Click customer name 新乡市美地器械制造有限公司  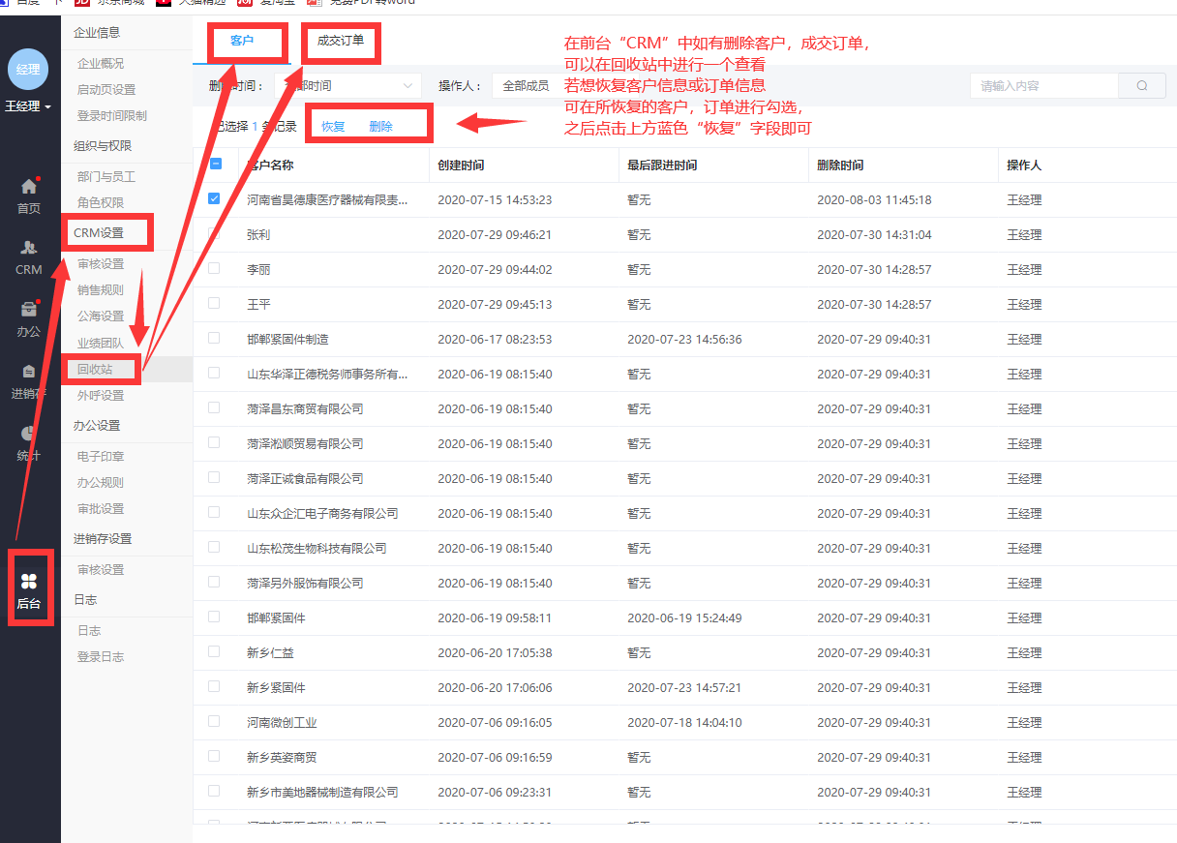(322, 792)
